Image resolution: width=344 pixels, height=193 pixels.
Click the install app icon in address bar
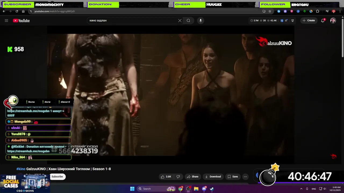(x=264, y=11)
